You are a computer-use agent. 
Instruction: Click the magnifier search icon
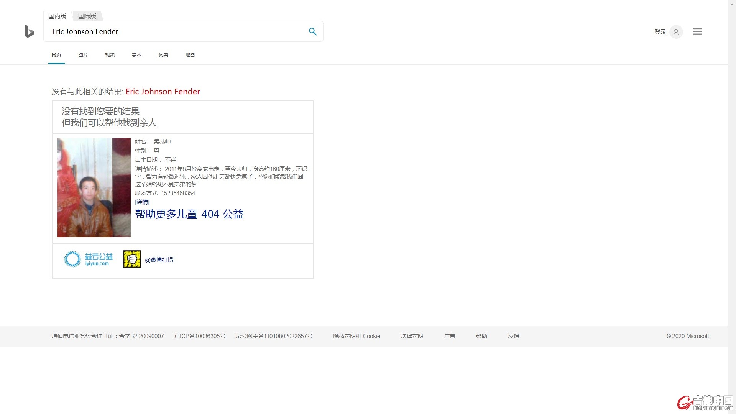[313, 31]
